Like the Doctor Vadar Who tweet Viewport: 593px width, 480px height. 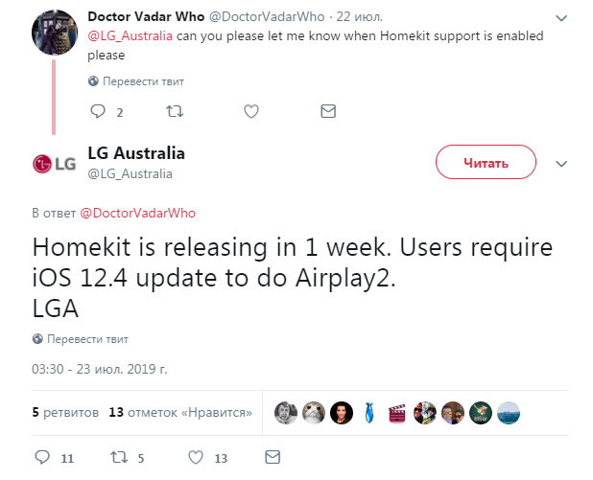[251, 112]
